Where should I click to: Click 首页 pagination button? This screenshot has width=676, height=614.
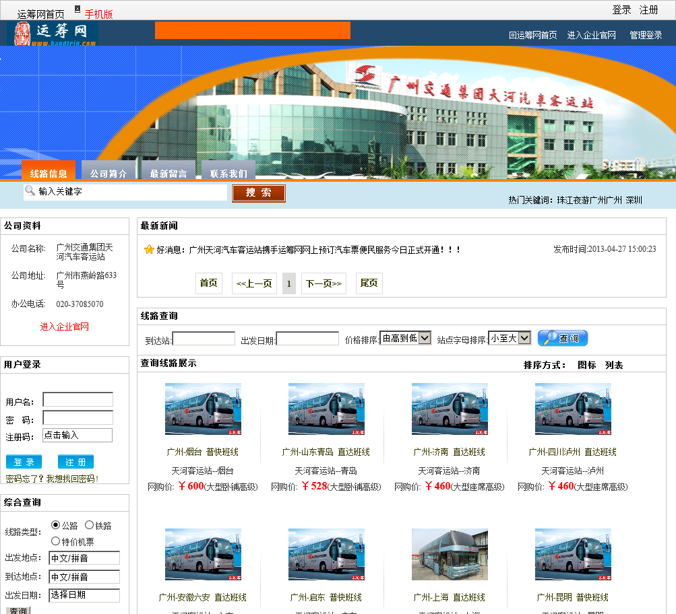click(x=209, y=283)
